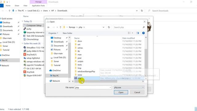Click Xampp in the dialog breadcrumb
The height and width of the screenshot is (111, 197).
[72, 27]
